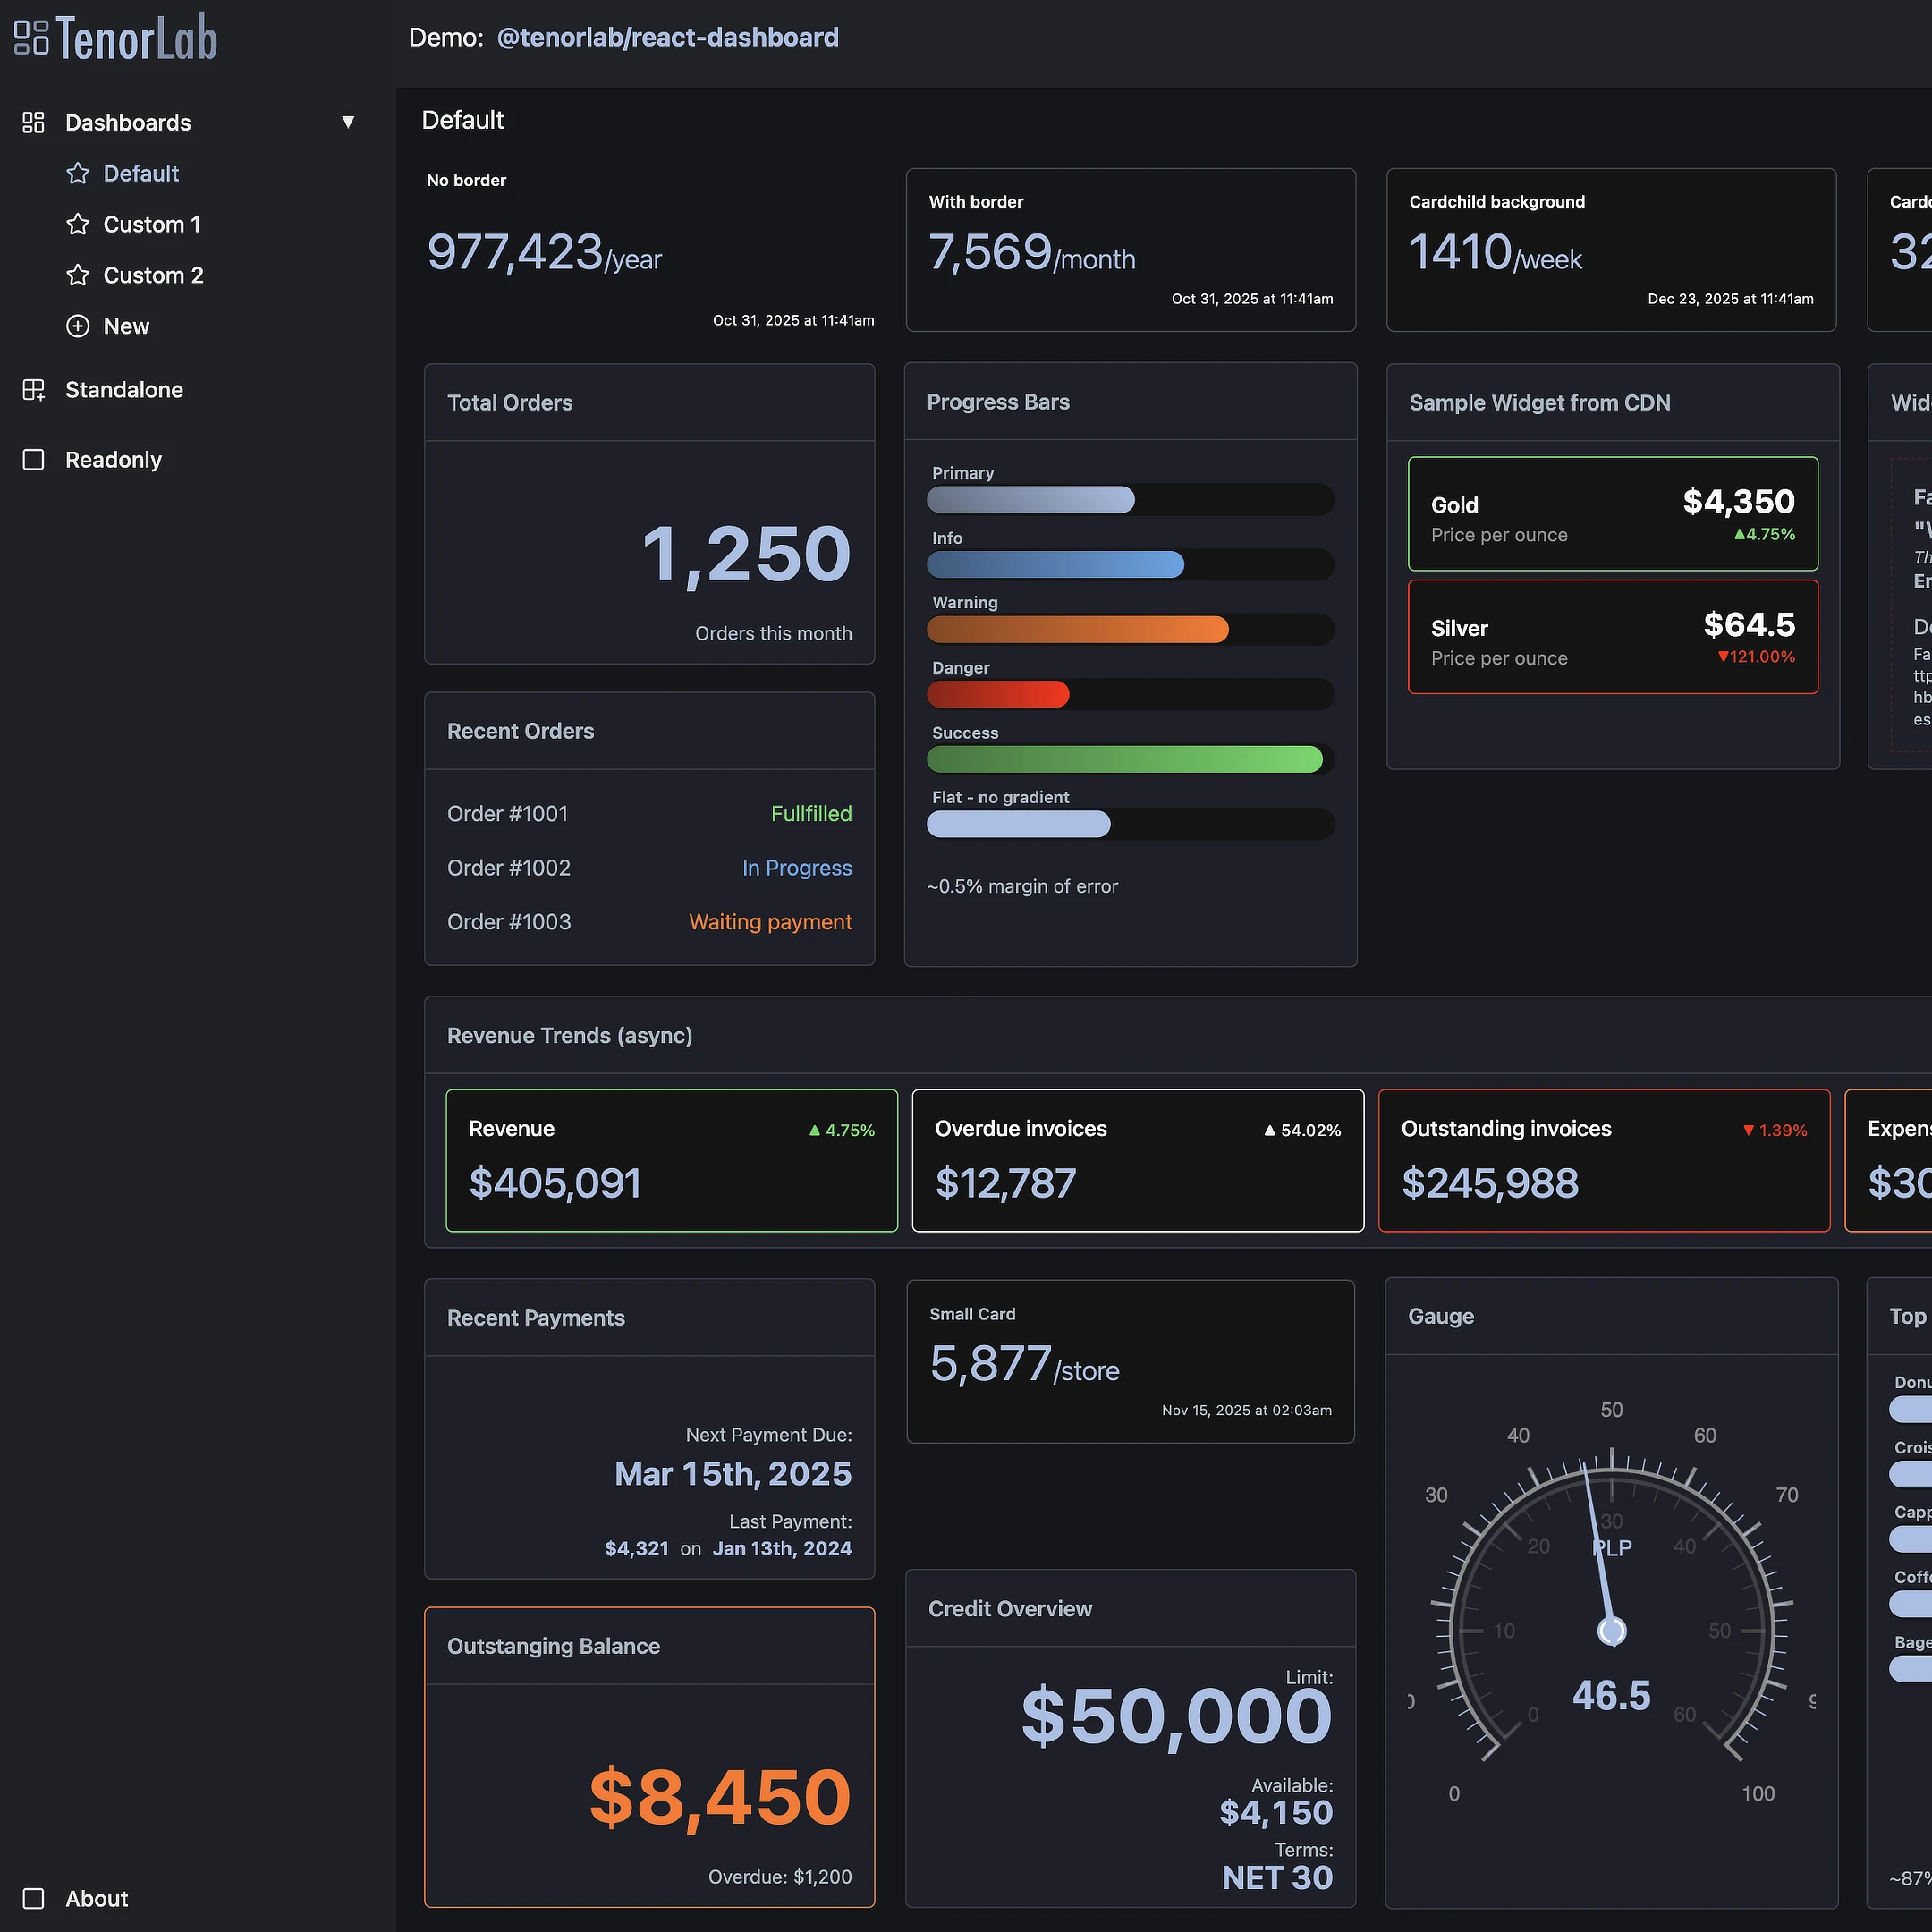Toggle the favorite star on Custom 1

78,224
